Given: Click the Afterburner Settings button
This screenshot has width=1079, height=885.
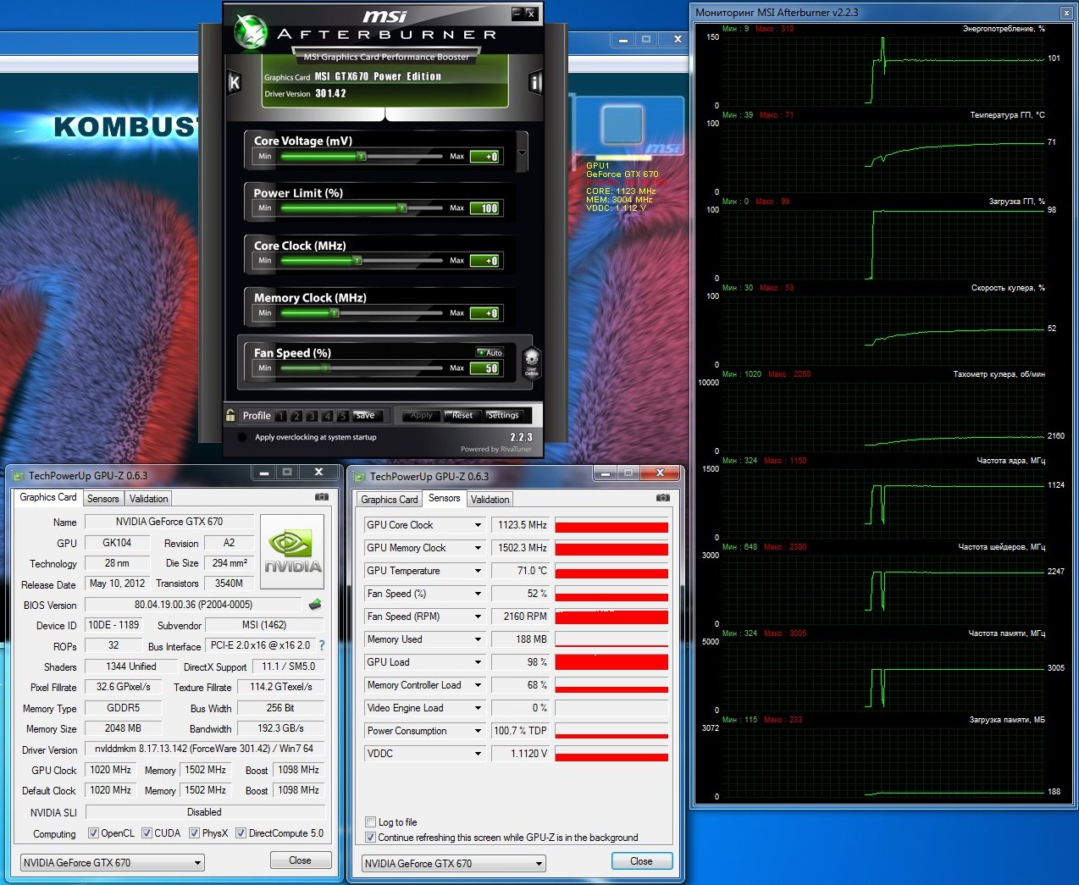Looking at the screenshot, I should [x=503, y=415].
